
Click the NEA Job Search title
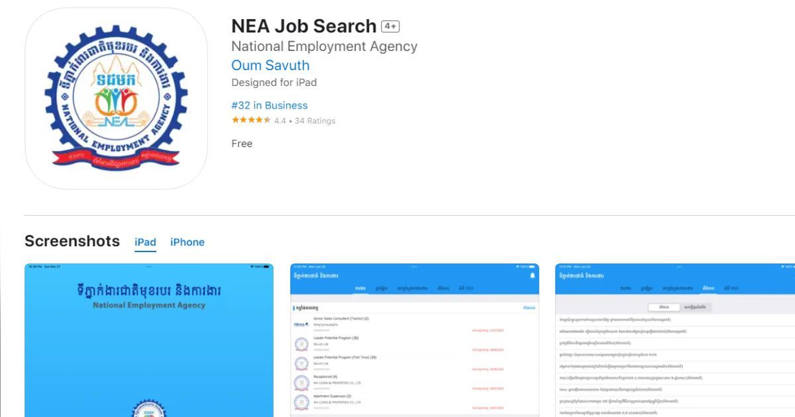point(304,26)
